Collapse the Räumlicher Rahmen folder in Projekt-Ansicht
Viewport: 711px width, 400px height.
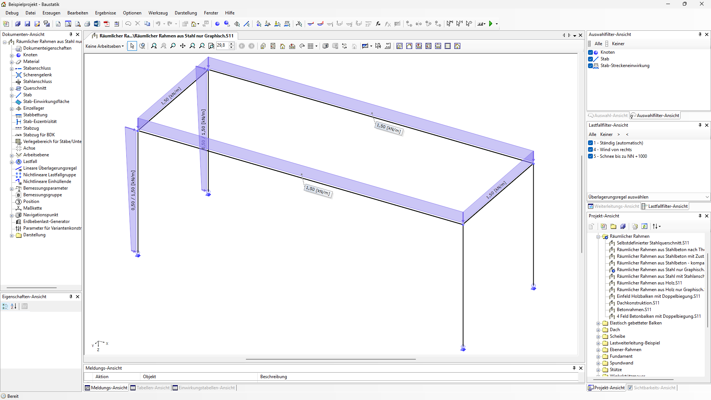pyautogui.click(x=598, y=237)
